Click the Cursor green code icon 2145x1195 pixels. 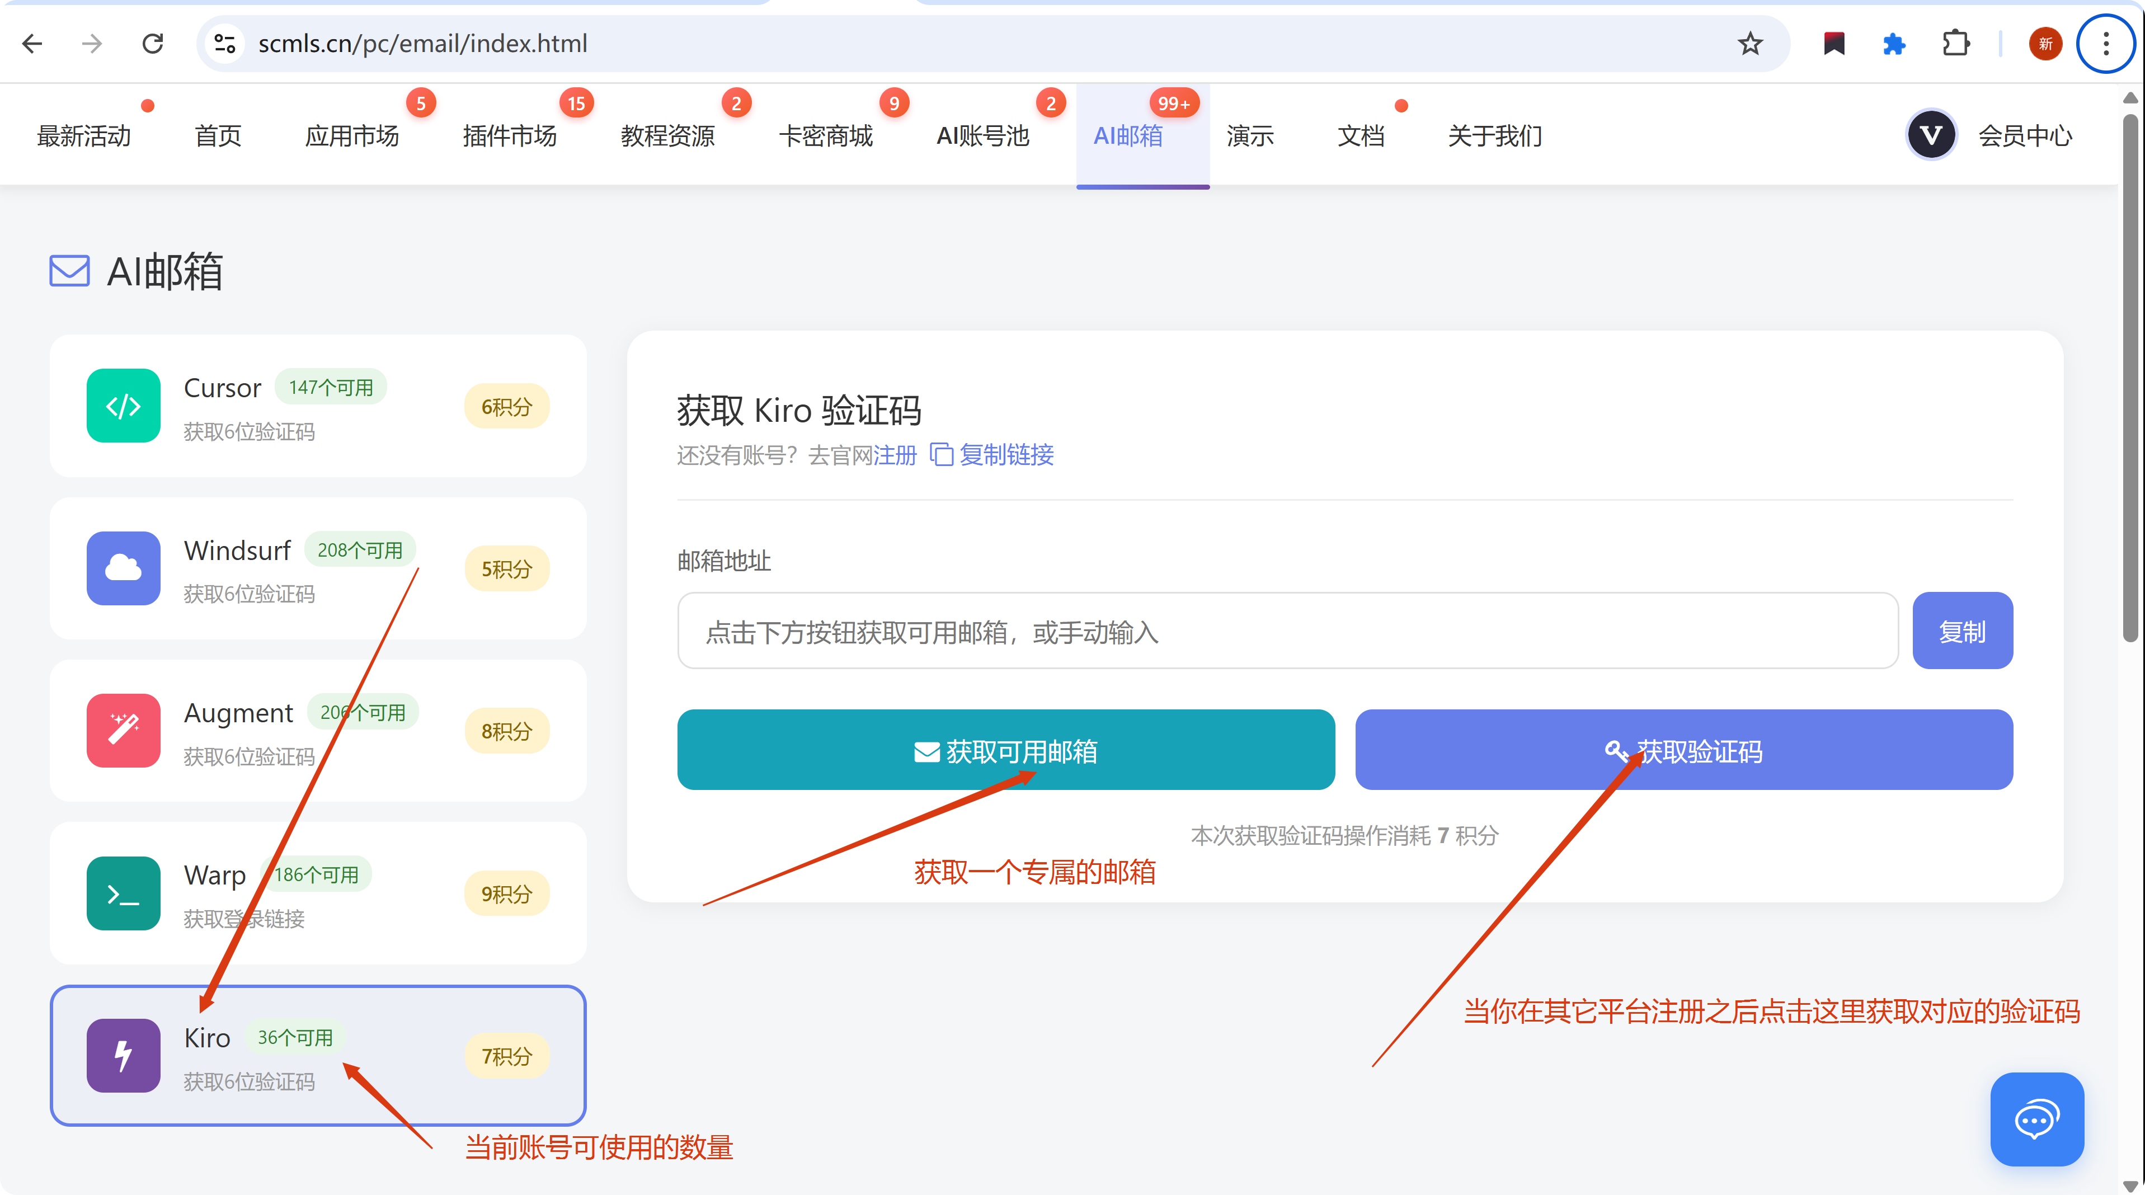tap(123, 406)
